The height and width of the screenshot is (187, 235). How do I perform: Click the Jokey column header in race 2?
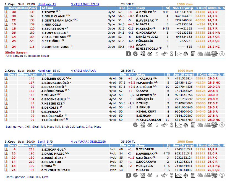pyautogui.click(x=140, y=74)
